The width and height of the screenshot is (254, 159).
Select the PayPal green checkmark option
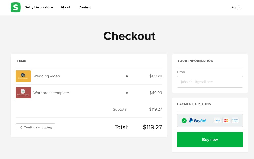click(x=184, y=121)
